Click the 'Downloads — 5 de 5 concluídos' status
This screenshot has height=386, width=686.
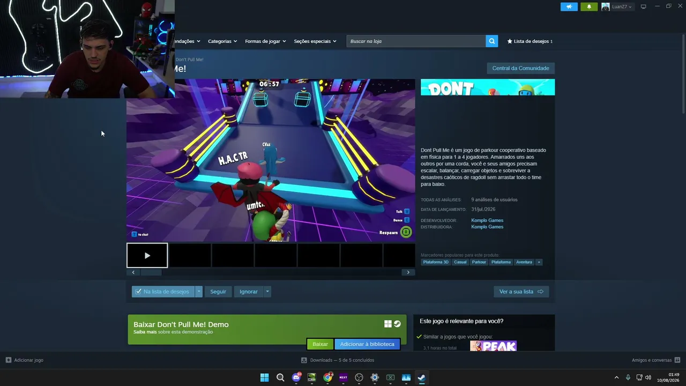point(342,360)
